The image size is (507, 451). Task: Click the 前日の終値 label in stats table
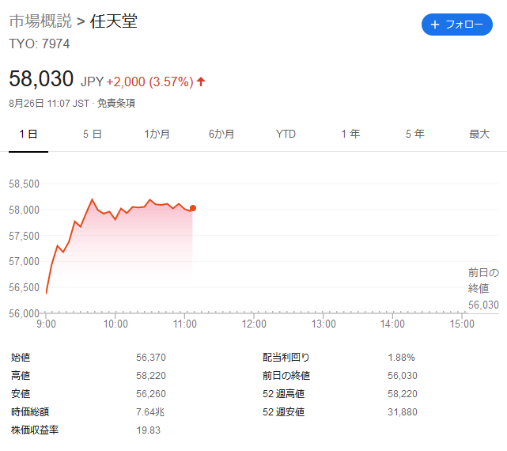pyautogui.click(x=286, y=376)
